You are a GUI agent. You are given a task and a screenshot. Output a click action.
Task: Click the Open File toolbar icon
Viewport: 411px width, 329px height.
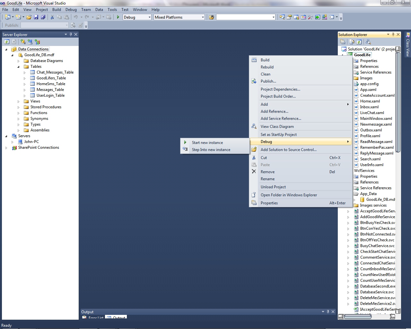click(29, 17)
